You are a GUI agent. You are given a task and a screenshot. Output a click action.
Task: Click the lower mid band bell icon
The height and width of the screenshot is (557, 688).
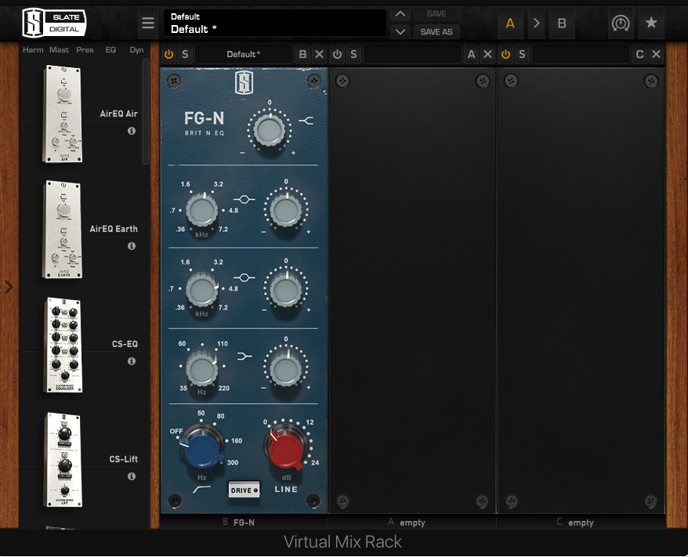tap(244, 277)
